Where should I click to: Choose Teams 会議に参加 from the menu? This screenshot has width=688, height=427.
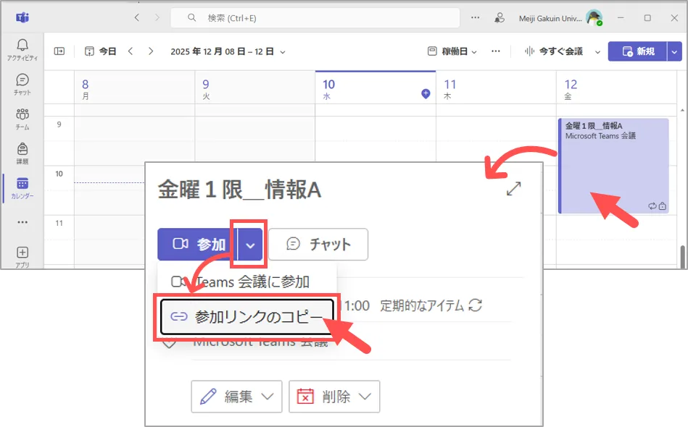tap(246, 282)
